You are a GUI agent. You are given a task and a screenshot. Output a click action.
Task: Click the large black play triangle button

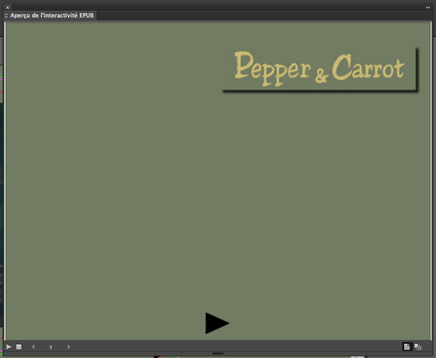click(x=217, y=323)
